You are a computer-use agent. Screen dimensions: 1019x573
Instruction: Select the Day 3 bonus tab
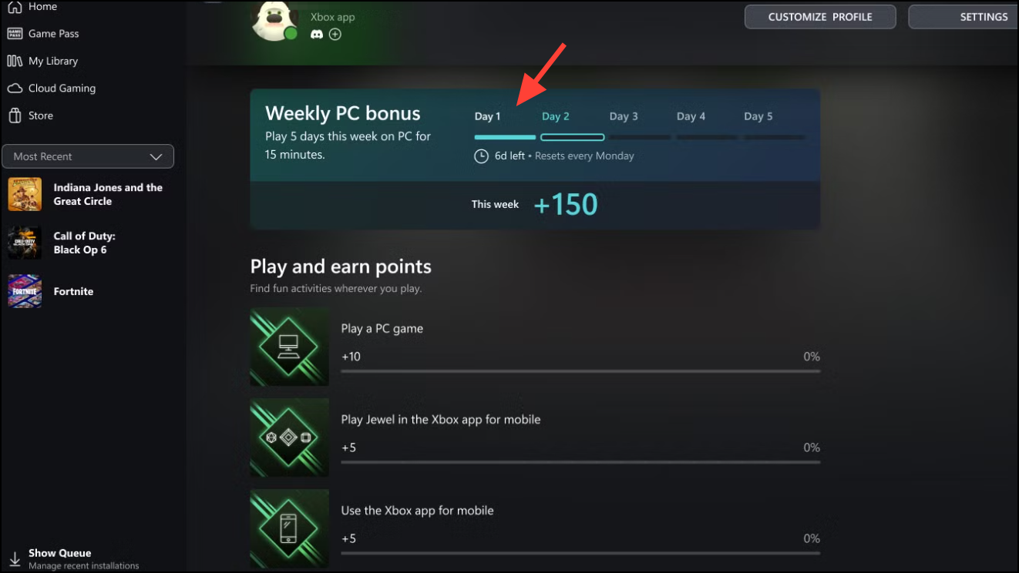pyautogui.click(x=624, y=116)
